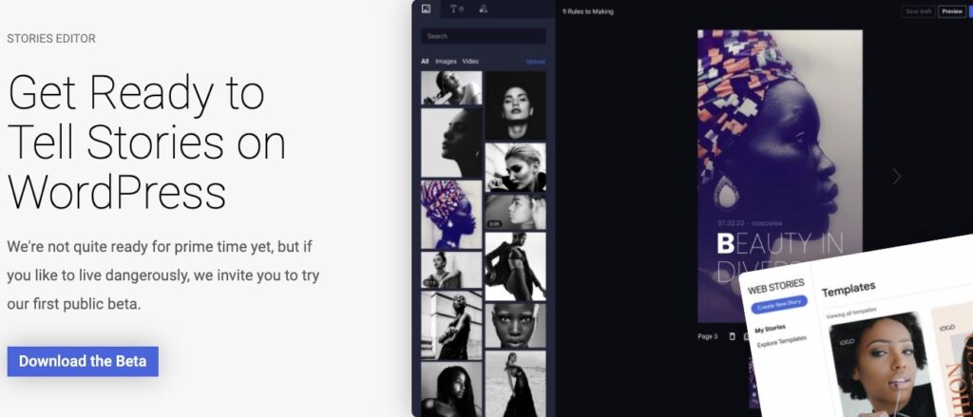Click the 'Viewing all templates' text

pyautogui.click(x=850, y=313)
